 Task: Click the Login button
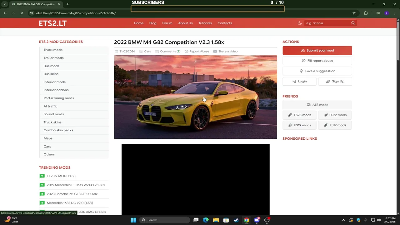299,81
